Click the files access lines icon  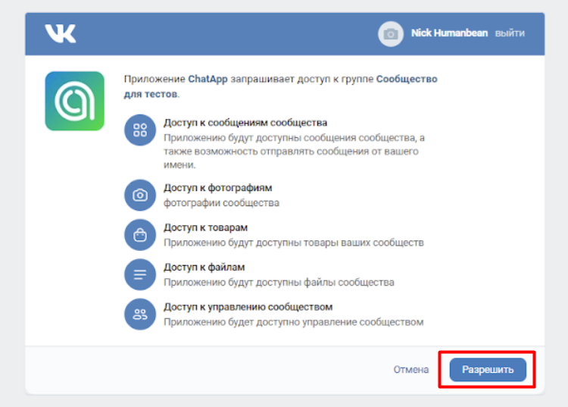coord(140,274)
